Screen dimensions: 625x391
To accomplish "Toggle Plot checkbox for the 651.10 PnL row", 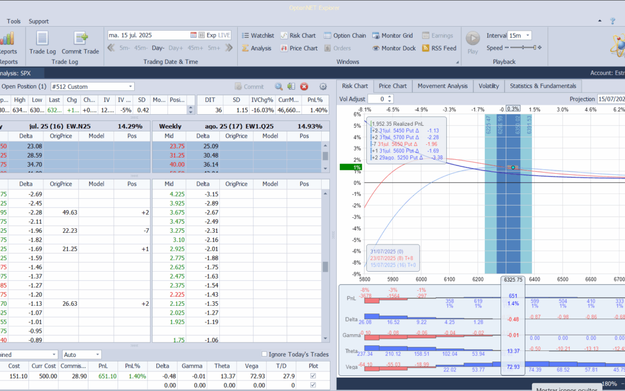I will tap(313, 376).
